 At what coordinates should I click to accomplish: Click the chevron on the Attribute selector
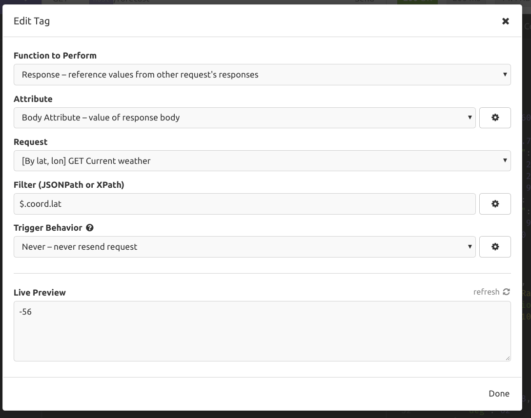469,118
